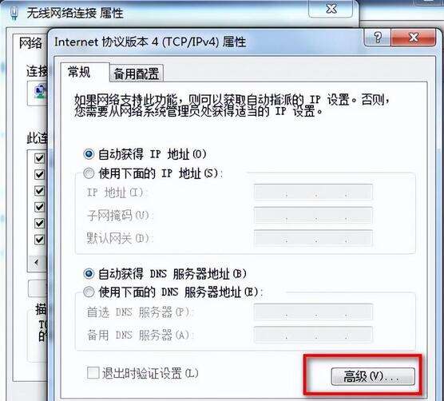Select 自动获得 IP 地址 radio button
Screen dimensions: 444x401
(89, 154)
